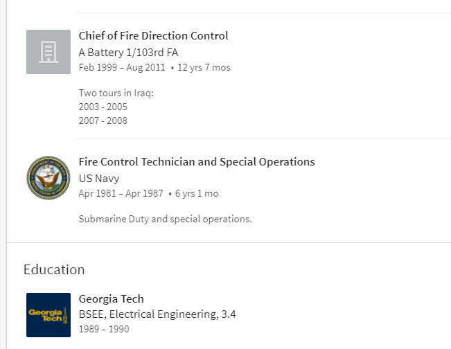The width and height of the screenshot is (451, 349).
Task: Click the 2007 - 2008 tour line
Action: [x=103, y=121]
